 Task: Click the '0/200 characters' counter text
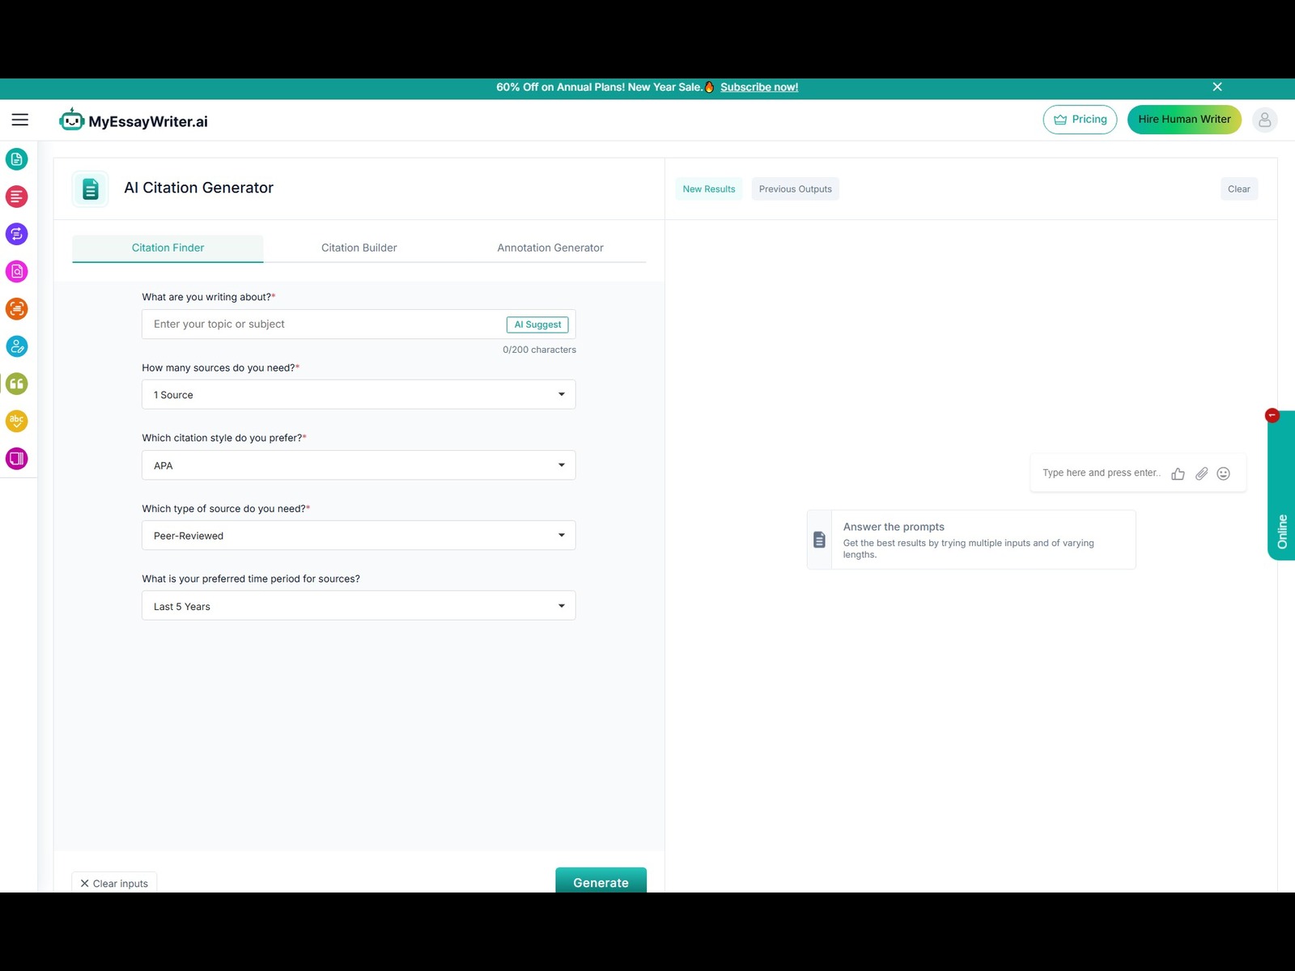click(x=539, y=350)
